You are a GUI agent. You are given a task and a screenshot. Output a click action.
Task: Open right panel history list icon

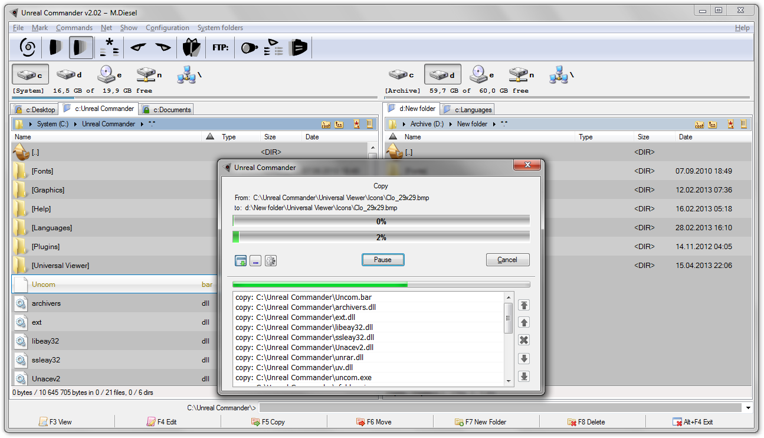(743, 124)
